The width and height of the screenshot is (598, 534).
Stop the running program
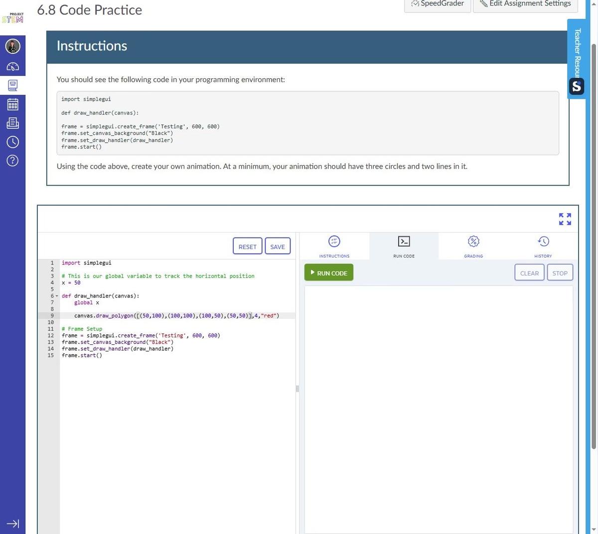pyautogui.click(x=560, y=273)
